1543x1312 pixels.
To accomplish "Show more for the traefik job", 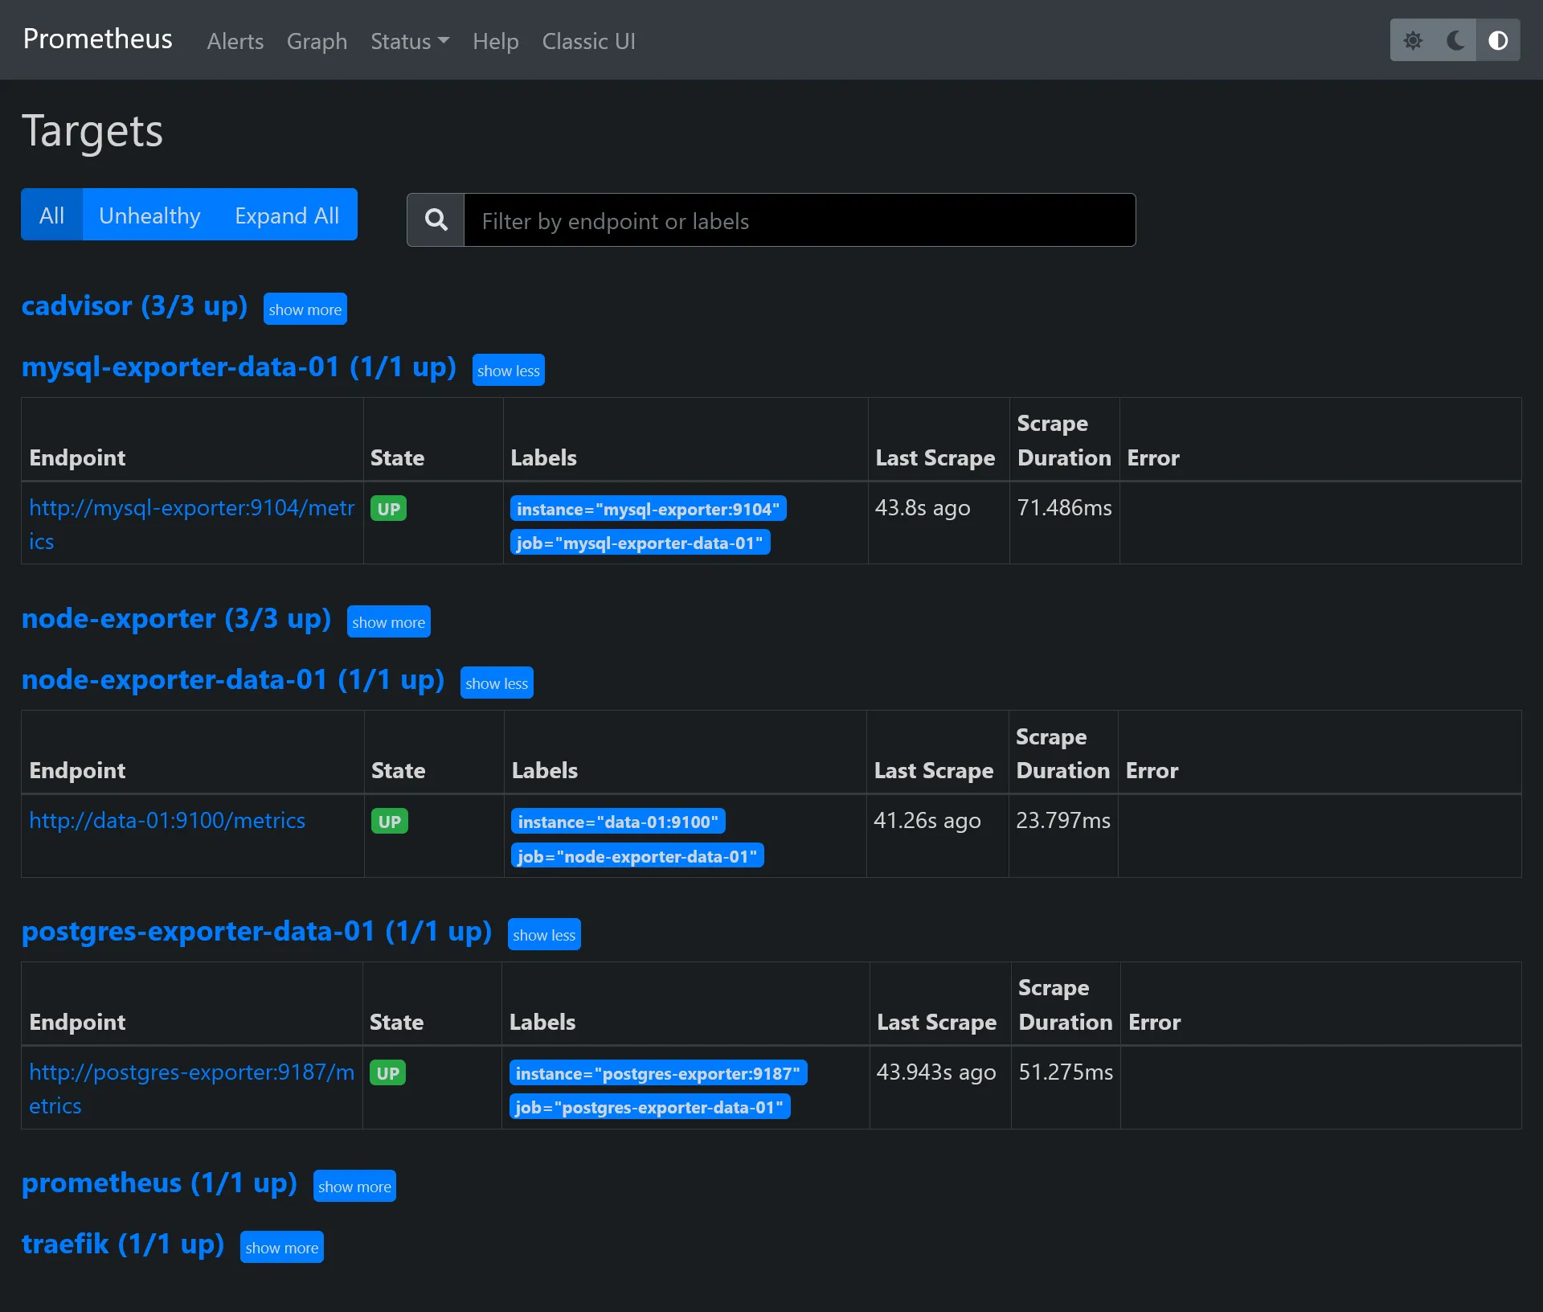I will 281,1247.
